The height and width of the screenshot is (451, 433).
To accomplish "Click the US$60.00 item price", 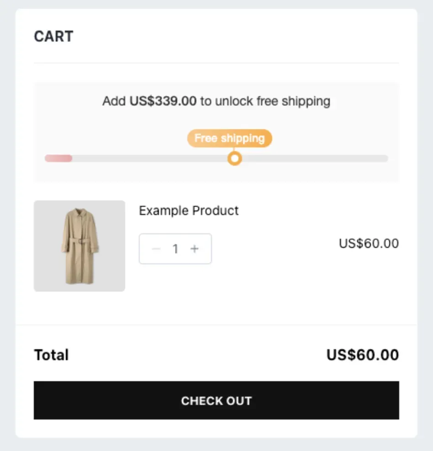I will coord(369,244).
